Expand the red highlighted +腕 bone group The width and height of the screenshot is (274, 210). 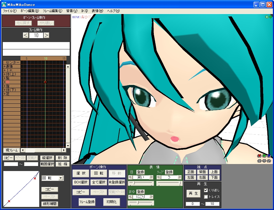tap(12, 82)
